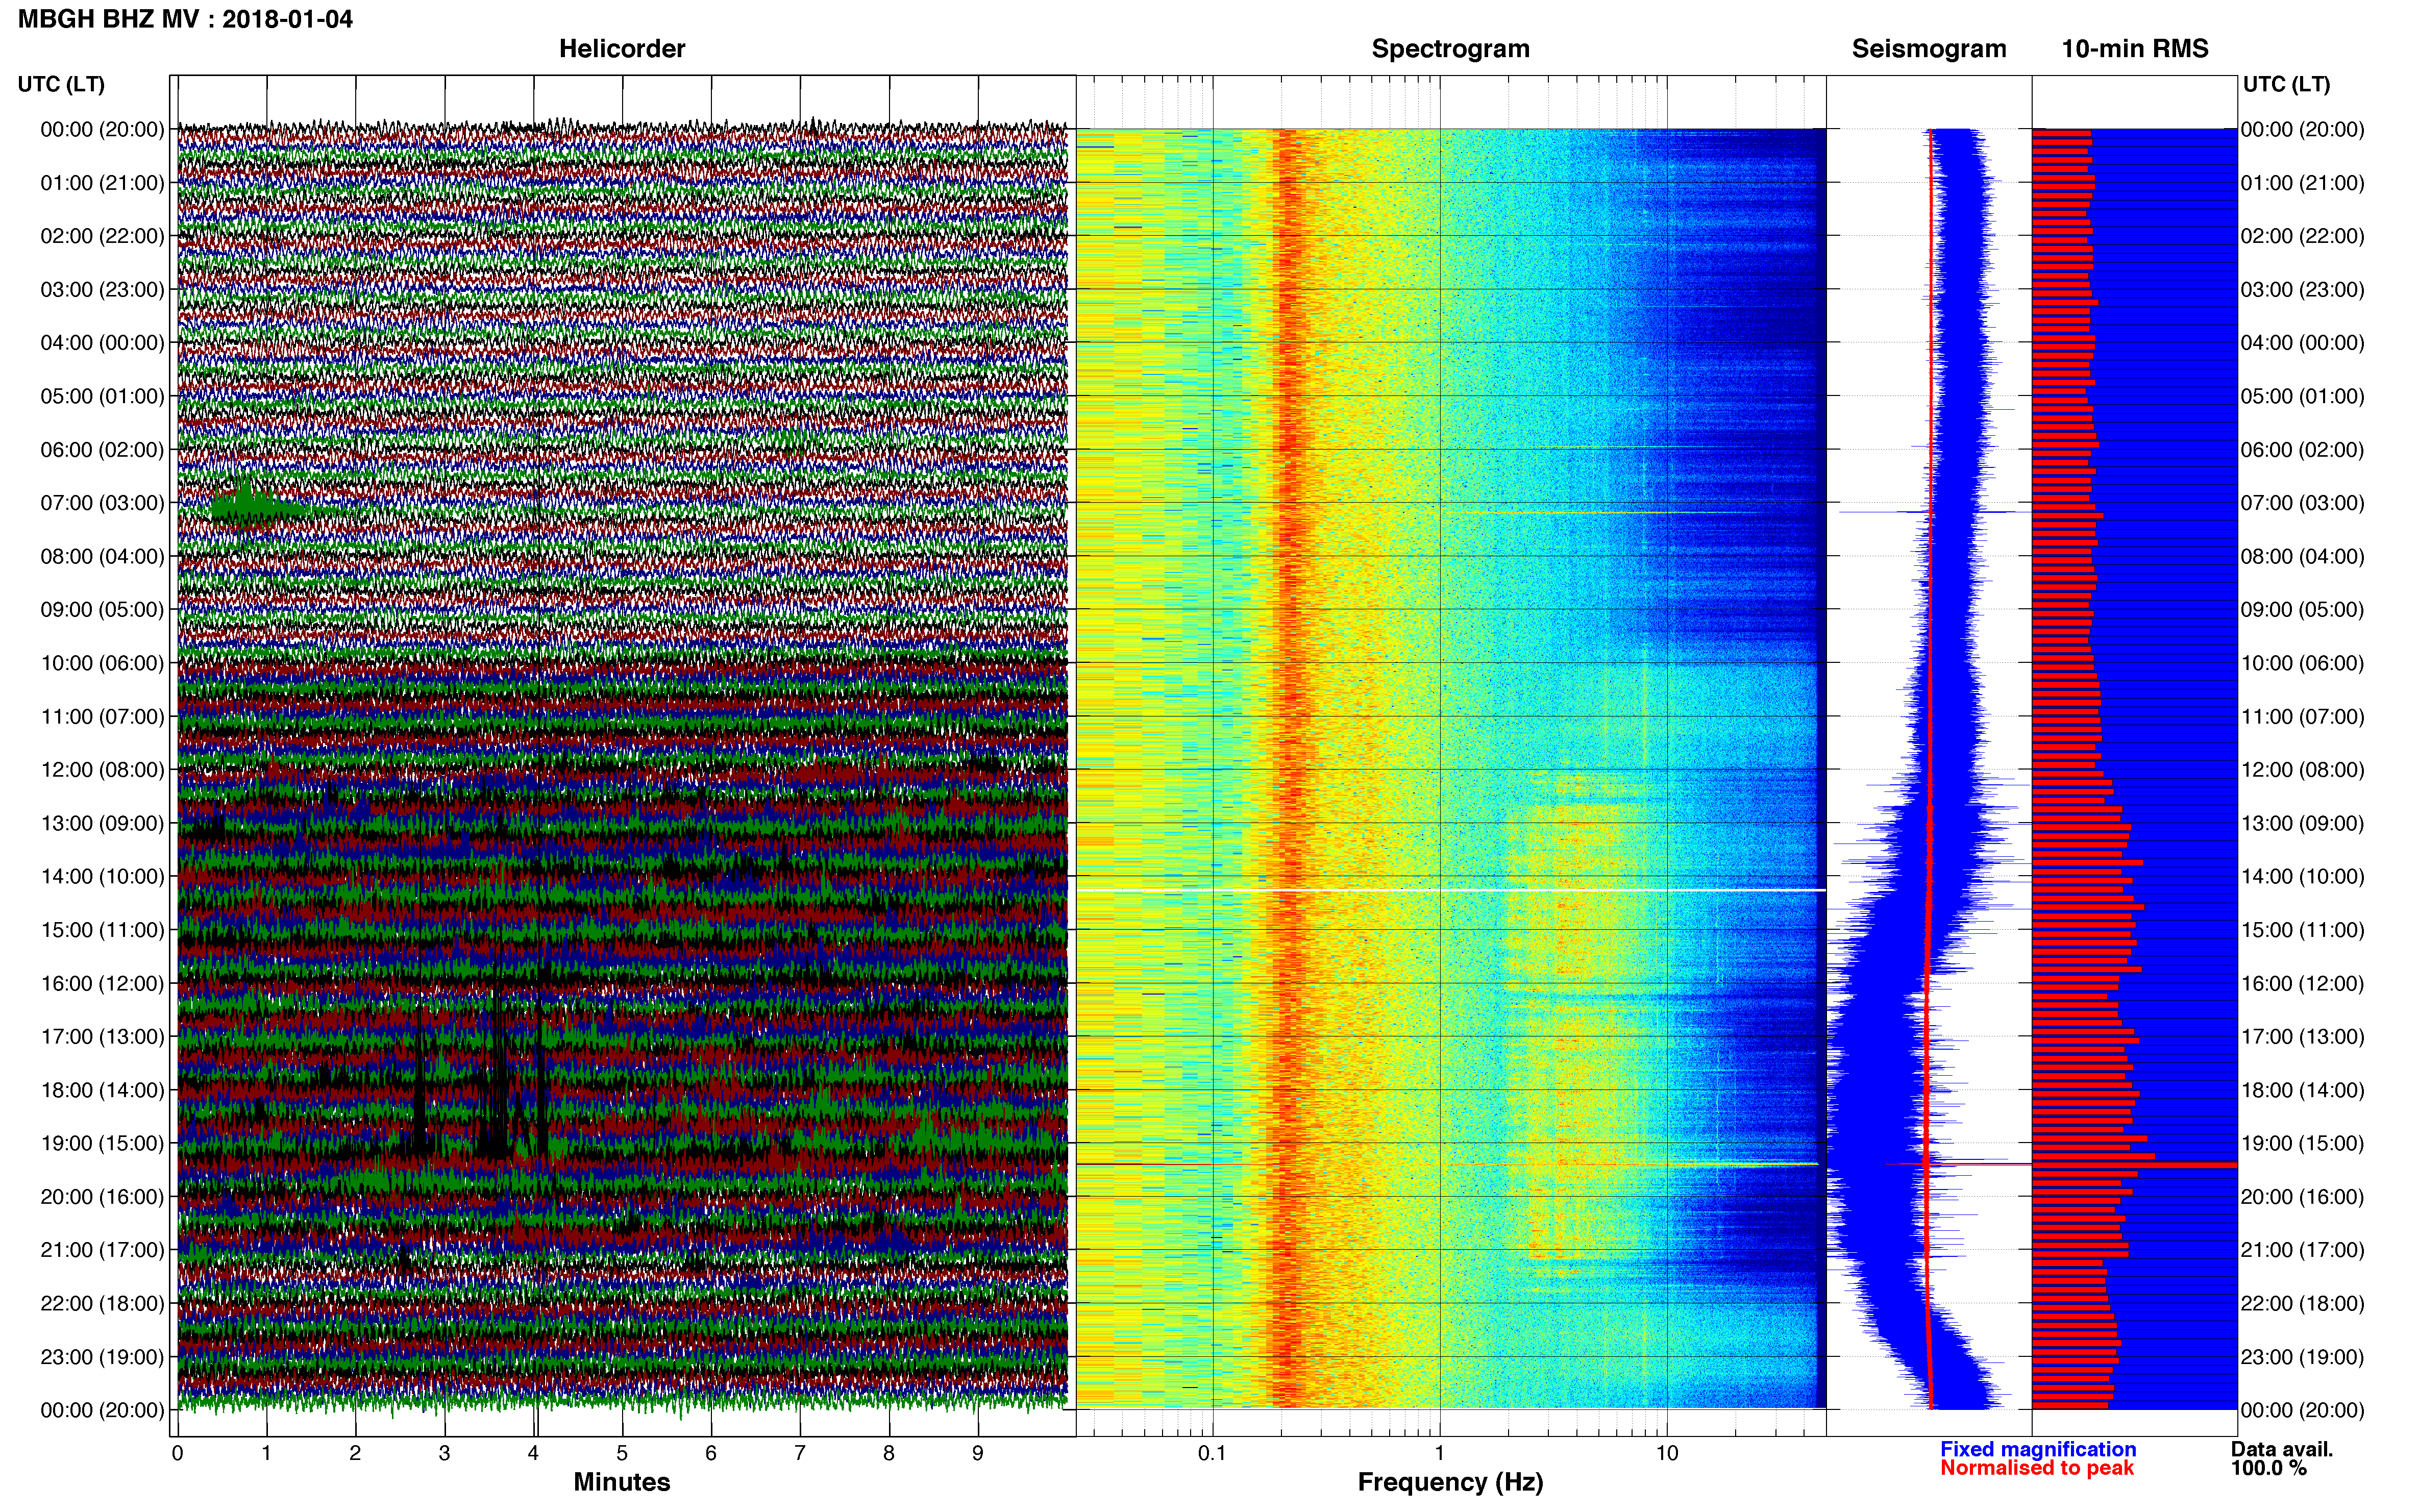
Task: Click '21:00 (17:00)' label next to the RMS panel
Action: 2302,1250
